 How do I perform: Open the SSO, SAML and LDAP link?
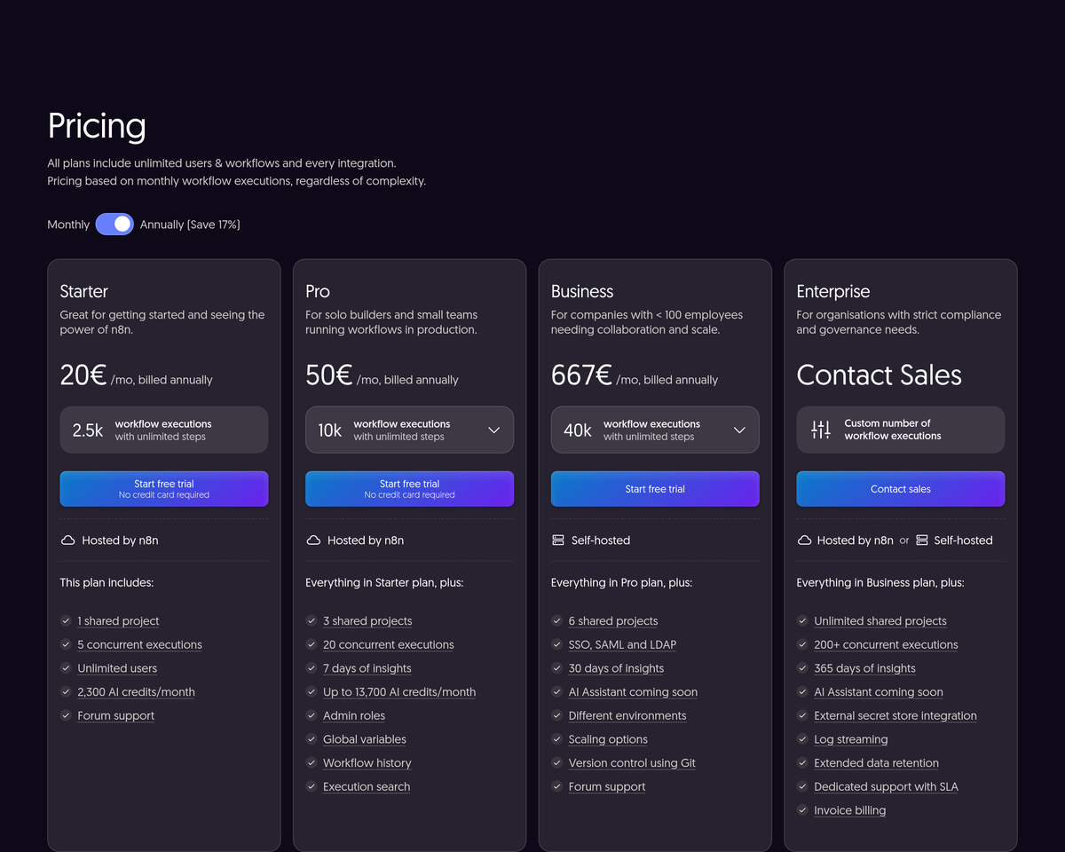pyautogui.click(x=622, y=645)
